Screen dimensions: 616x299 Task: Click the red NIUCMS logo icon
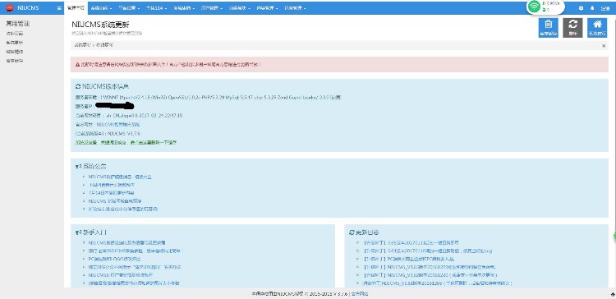(10, 8)
